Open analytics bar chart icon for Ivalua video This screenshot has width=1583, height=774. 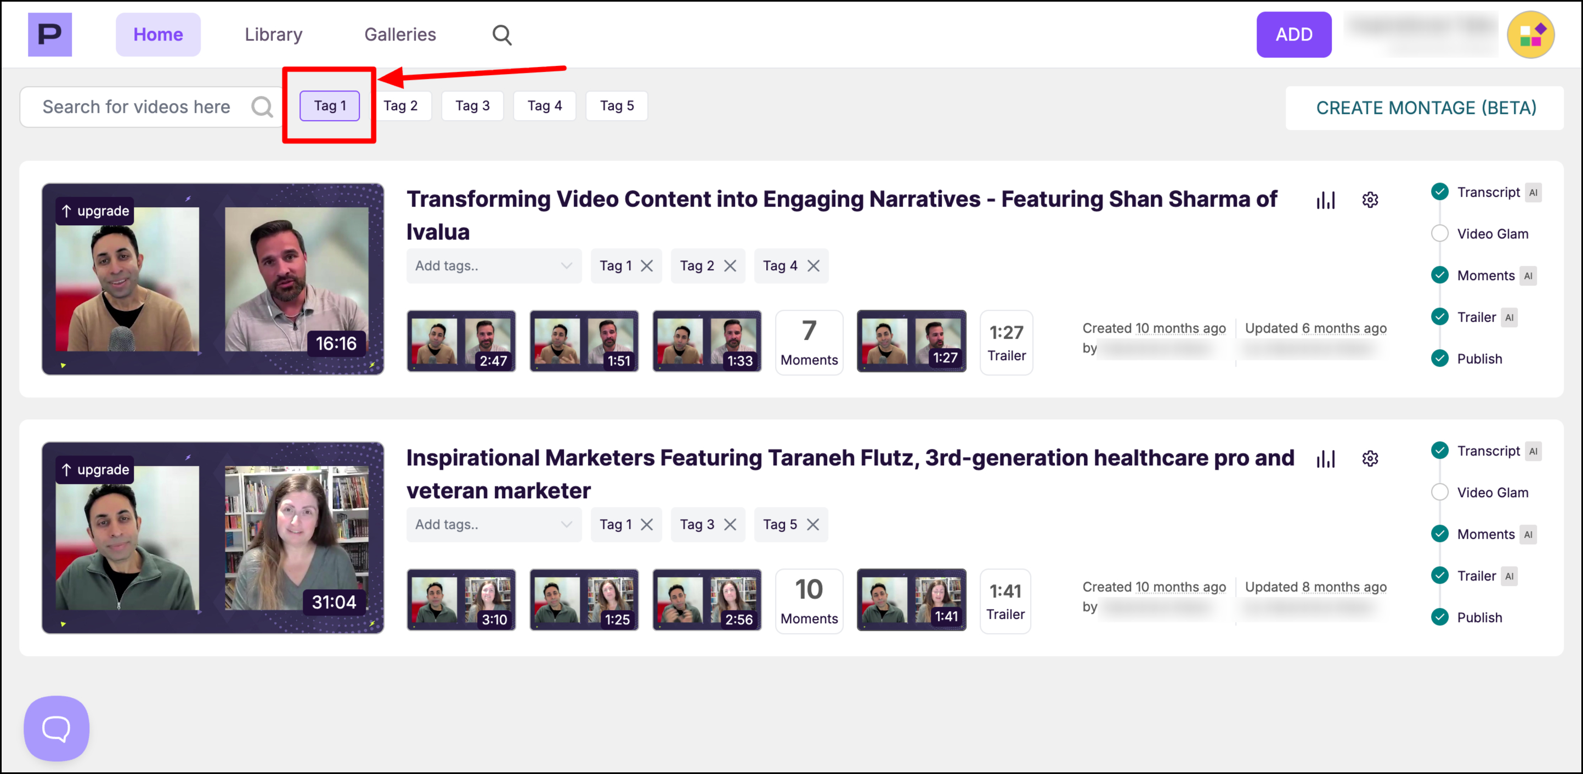[x=1326, y=200]
